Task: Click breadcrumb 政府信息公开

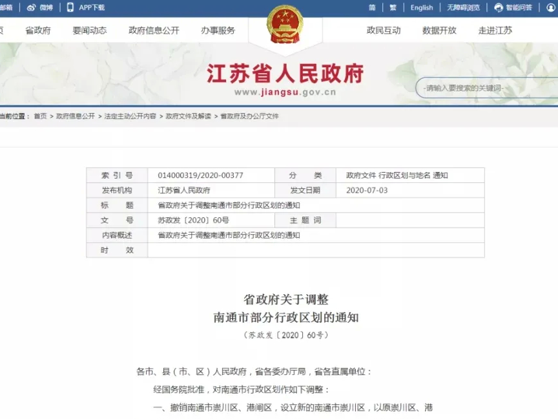Action: (76, 116)
